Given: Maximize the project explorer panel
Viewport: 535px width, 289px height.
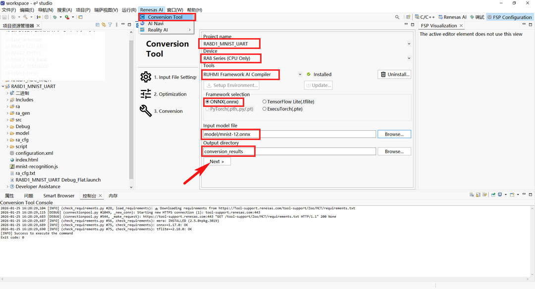Looking at the screenshot, I should (129, 25).
